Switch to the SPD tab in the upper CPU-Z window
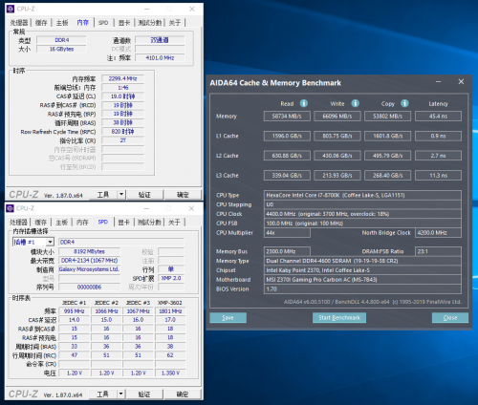 pyautogui.click(x=103, y=23)
